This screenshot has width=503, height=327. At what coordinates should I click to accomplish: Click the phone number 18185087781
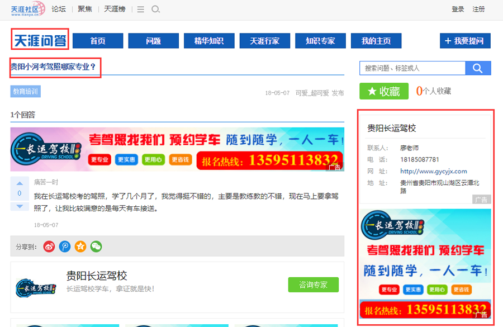(x=419, y=159)
